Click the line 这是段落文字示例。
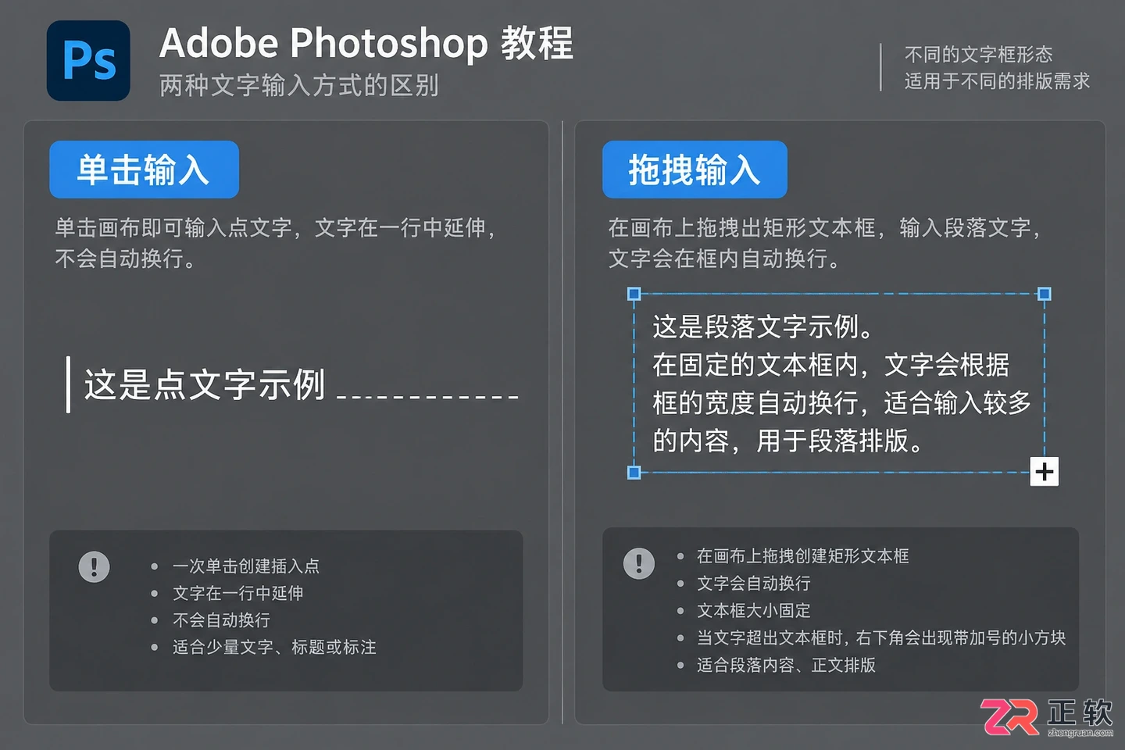This screenshot has height=750, width=1125. click(x=763, y=327)
